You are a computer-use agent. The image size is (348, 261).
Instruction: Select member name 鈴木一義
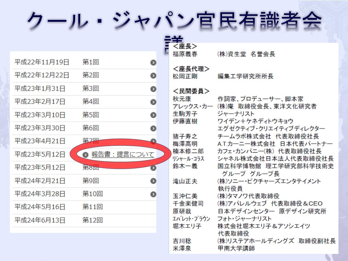point(185,166)
